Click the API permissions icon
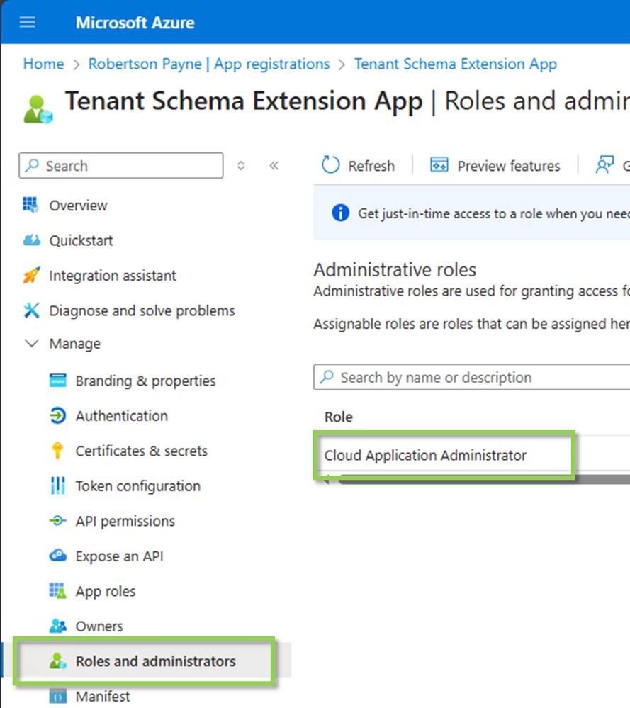This screenshot has height=708, width=630. pos(58,521)
